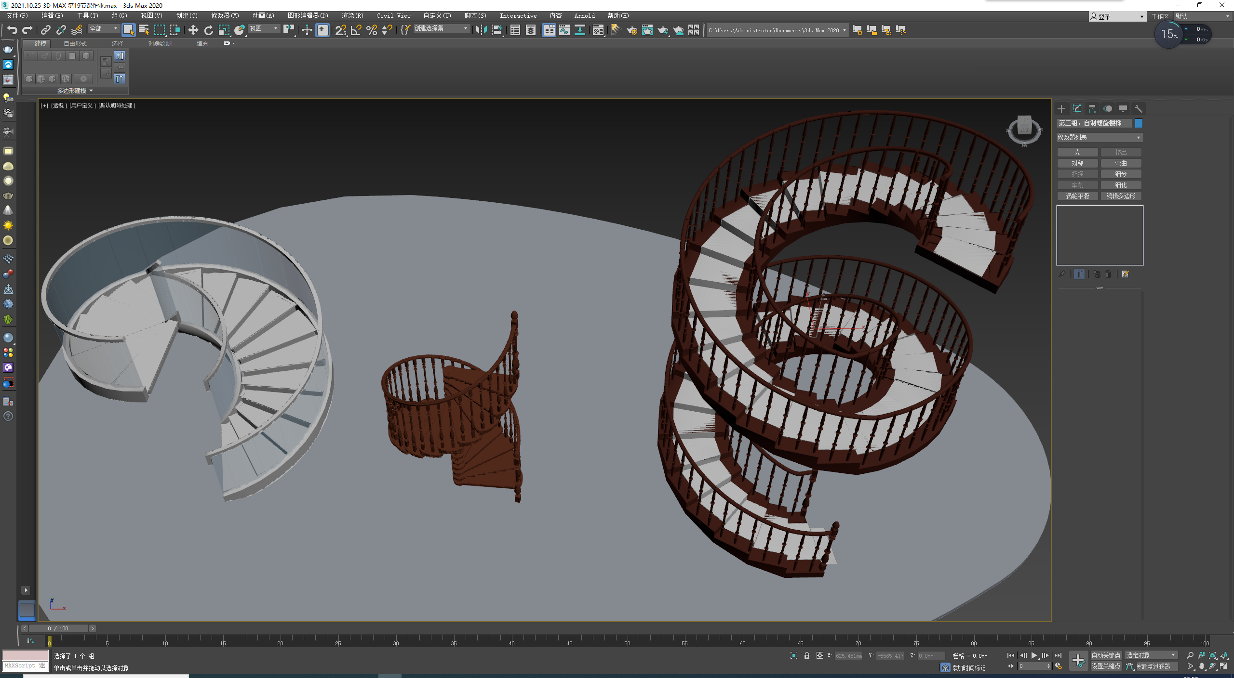Viewport: 1234px width, 678px height.
Task: Open the Utilities wrench panel icon
Action: 1139,109
